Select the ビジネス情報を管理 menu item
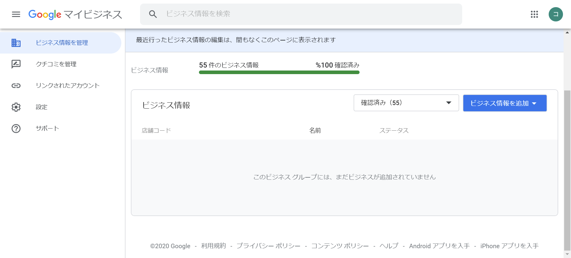Screen dimensions: 571x258 61,43
